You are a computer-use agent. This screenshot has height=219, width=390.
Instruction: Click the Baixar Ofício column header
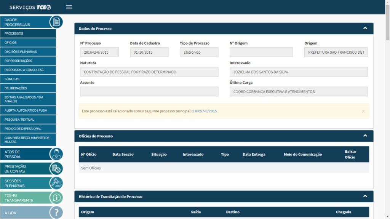coord(350,154)
